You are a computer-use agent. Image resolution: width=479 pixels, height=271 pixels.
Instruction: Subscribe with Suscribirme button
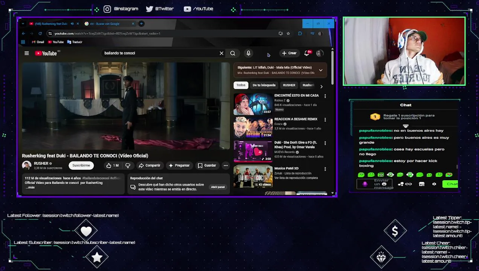click(81, 166)
